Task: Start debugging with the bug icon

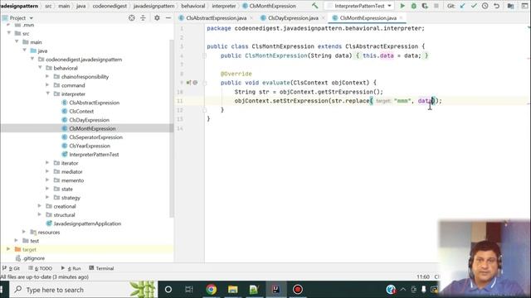Action: click(x=413, y=6)
